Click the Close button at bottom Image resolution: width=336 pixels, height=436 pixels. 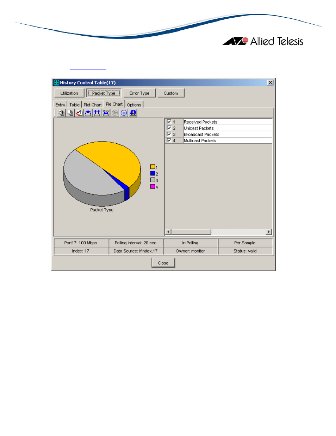point(163,263)
